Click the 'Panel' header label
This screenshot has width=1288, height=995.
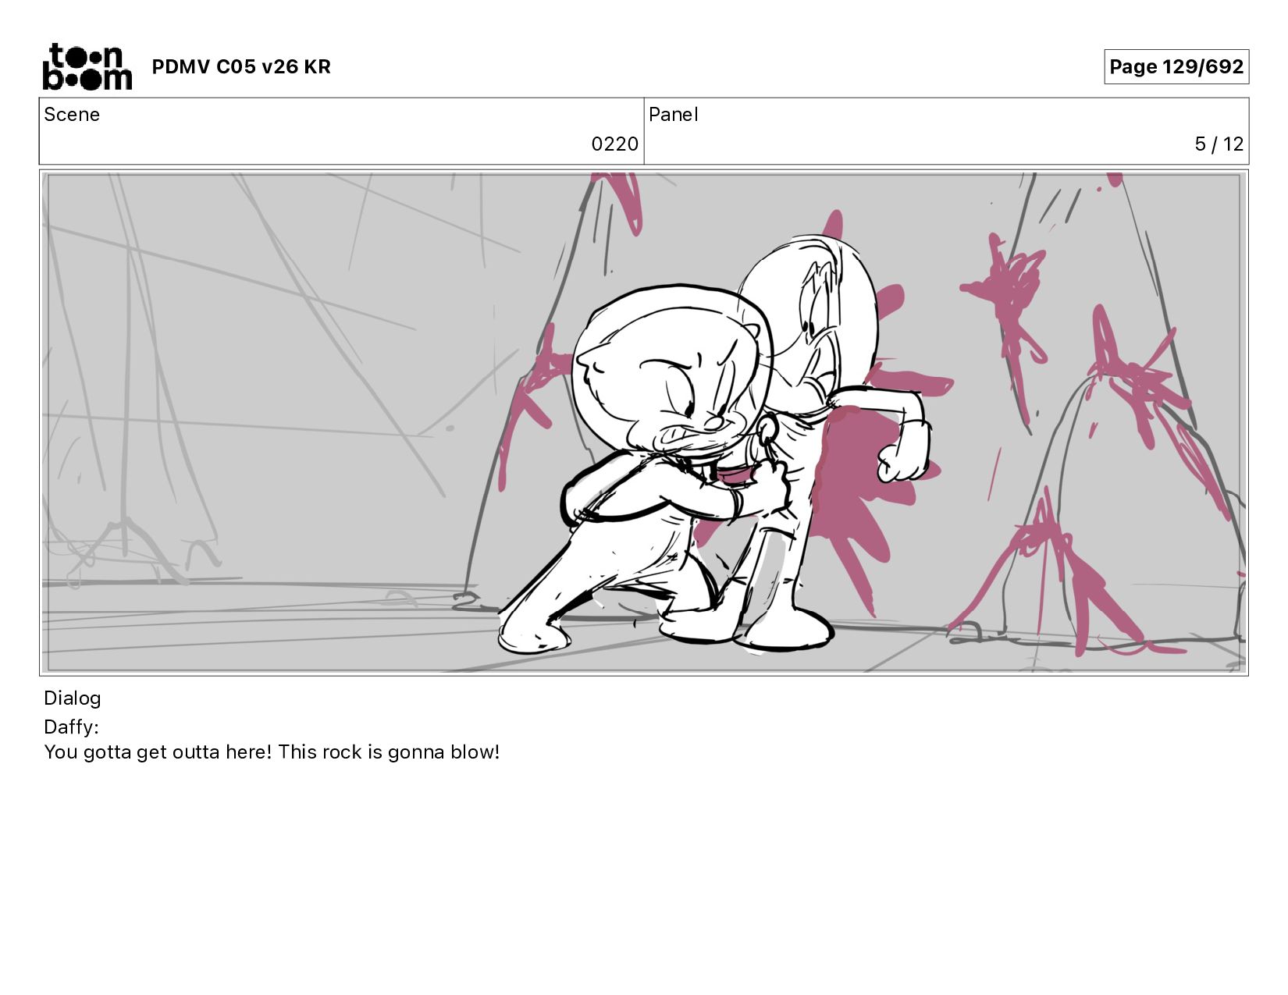673,115
